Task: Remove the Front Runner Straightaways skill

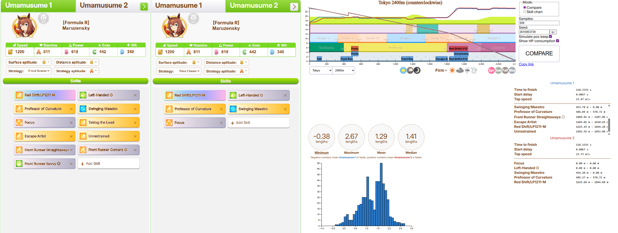Action: click(71, 150)
